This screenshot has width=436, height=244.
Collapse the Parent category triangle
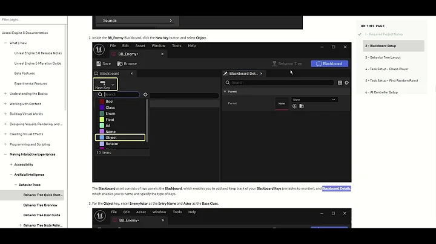(225, 92)
